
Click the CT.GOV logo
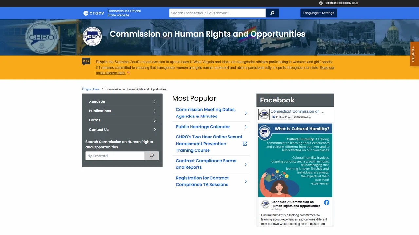pos(94,13)
